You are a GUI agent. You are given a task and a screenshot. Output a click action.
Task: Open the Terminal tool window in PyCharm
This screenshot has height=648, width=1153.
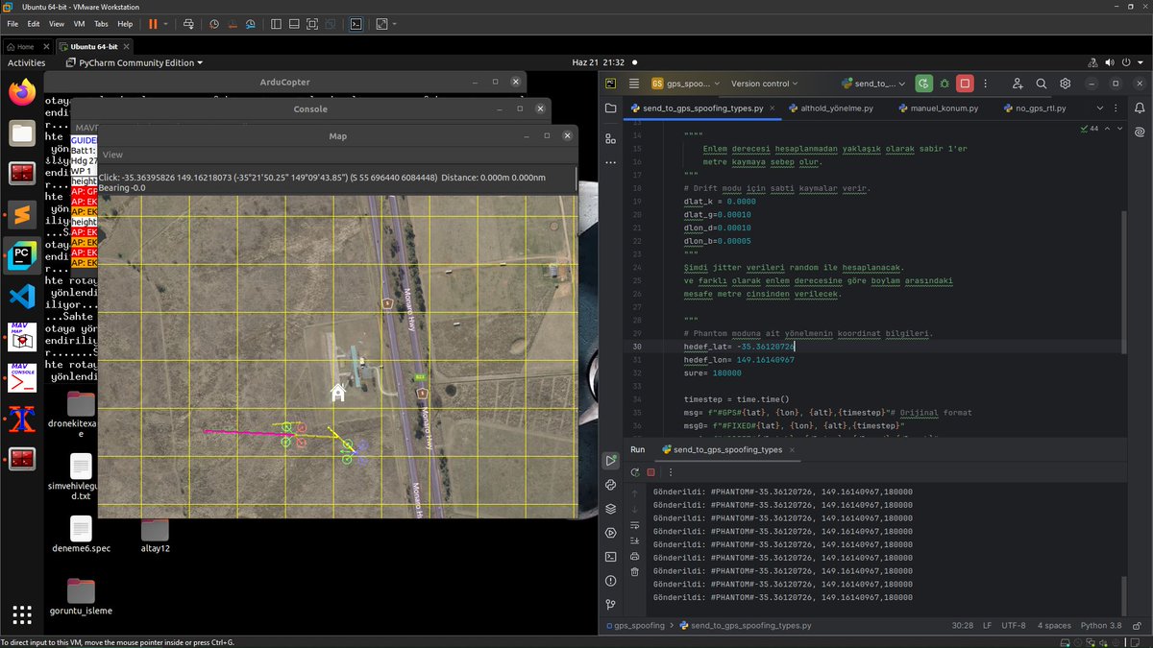(611, 557)
